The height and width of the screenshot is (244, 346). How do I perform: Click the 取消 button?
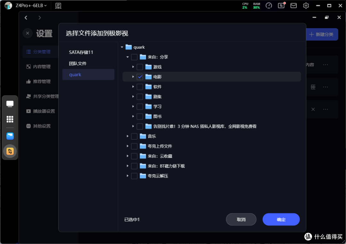point(241,219)
